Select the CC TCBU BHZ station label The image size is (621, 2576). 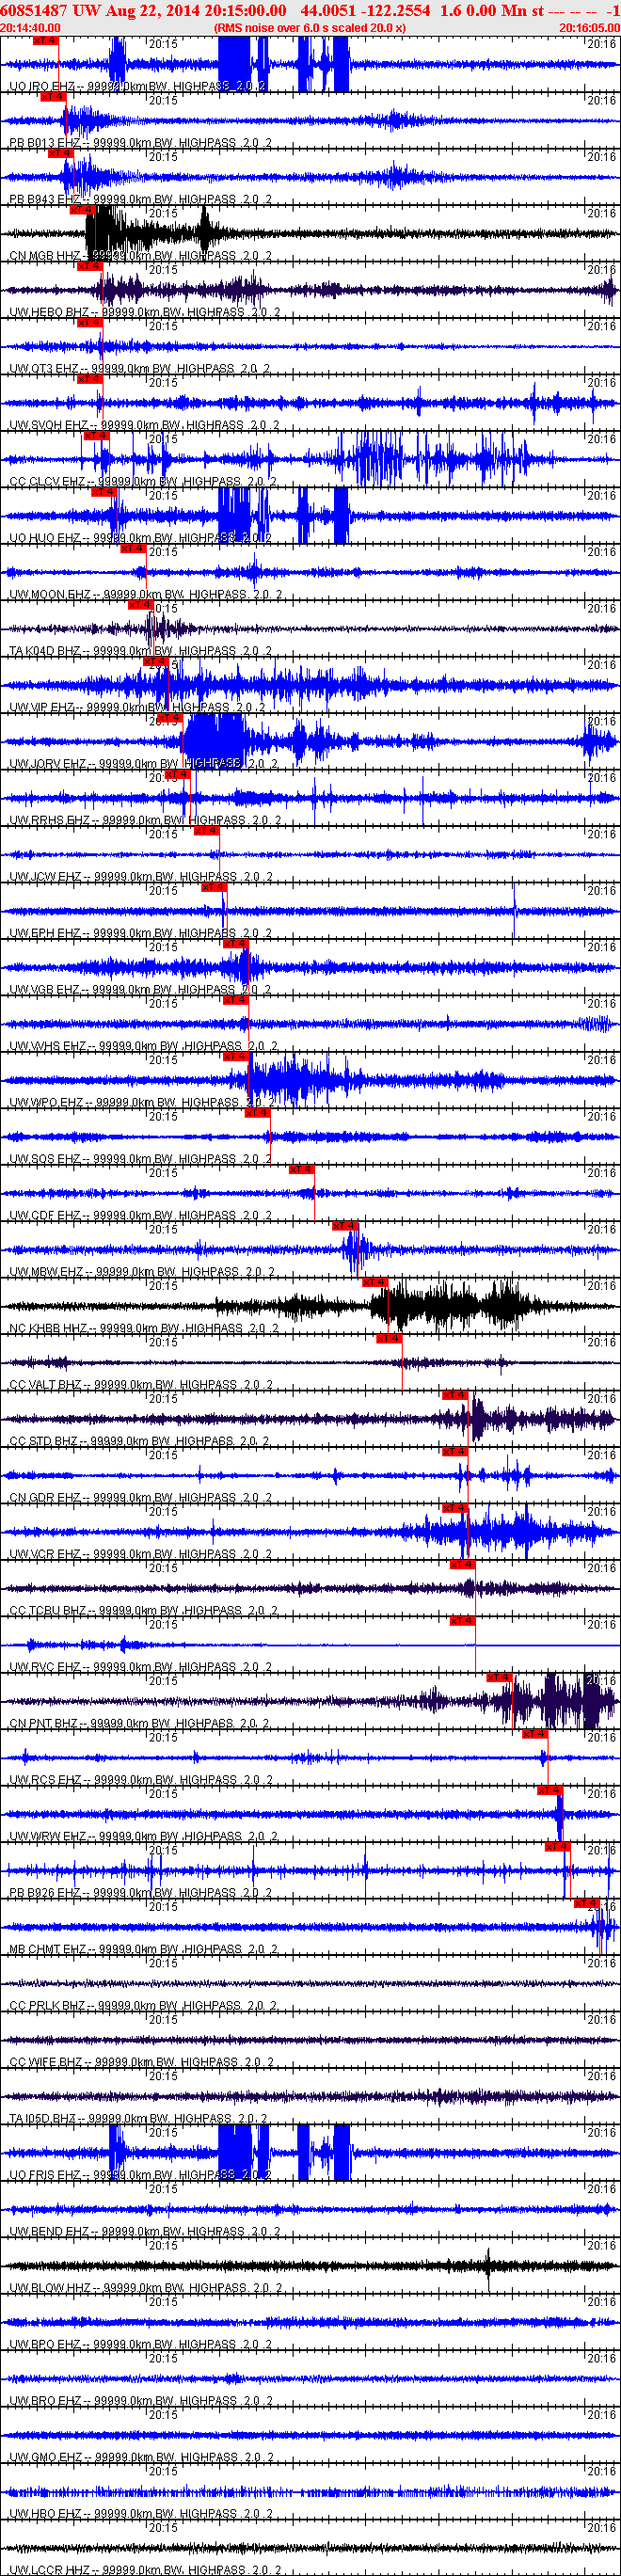tap(143, 1612)
